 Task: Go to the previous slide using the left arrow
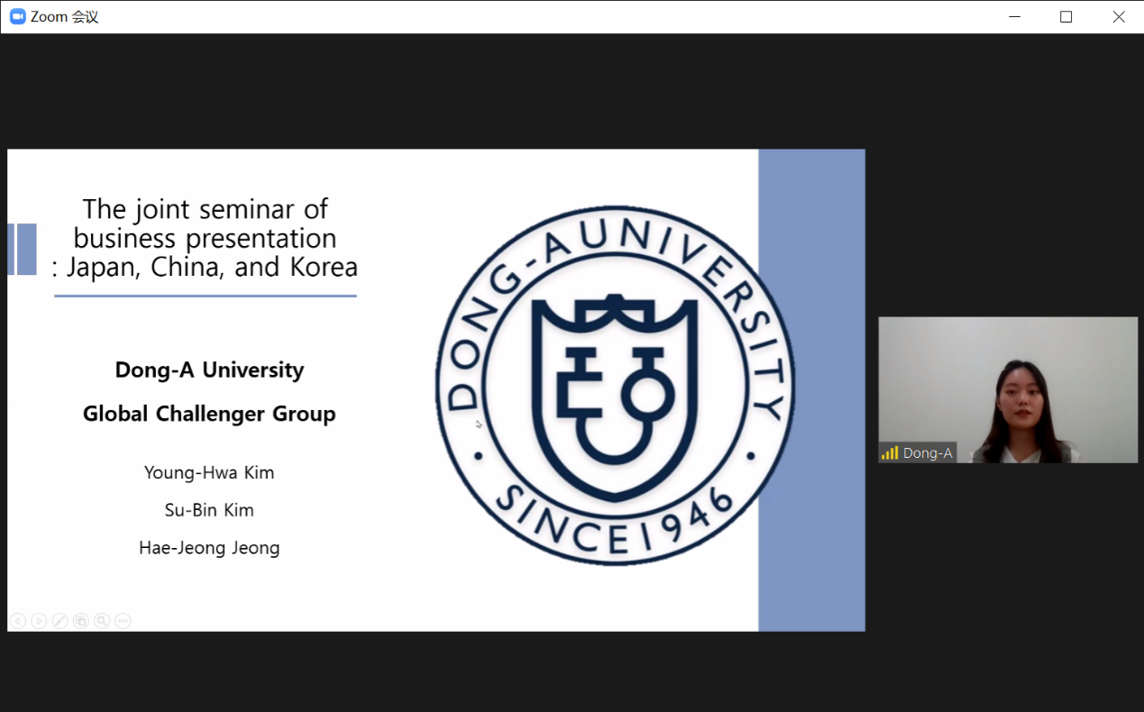click(x=17, y=621)
